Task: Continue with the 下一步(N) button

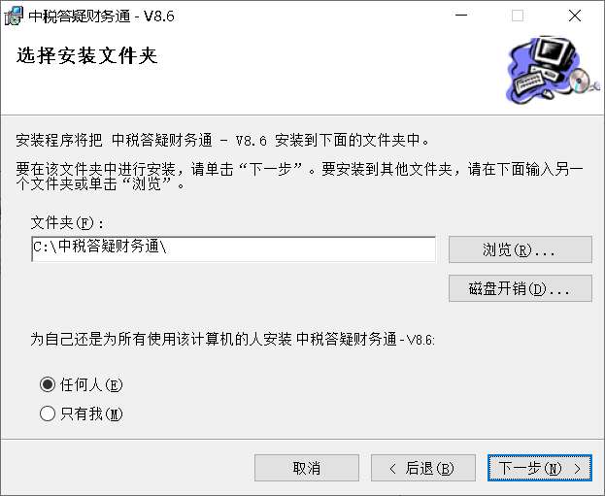Action: pos(540,468)
